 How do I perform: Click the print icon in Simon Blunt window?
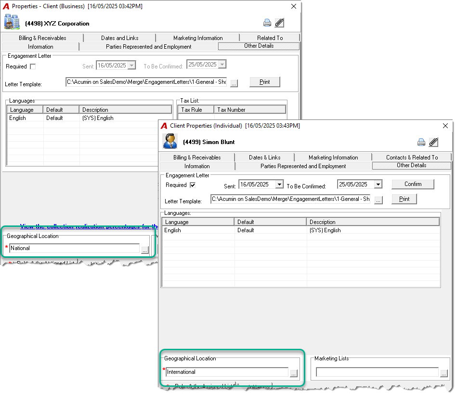(421, 142)
